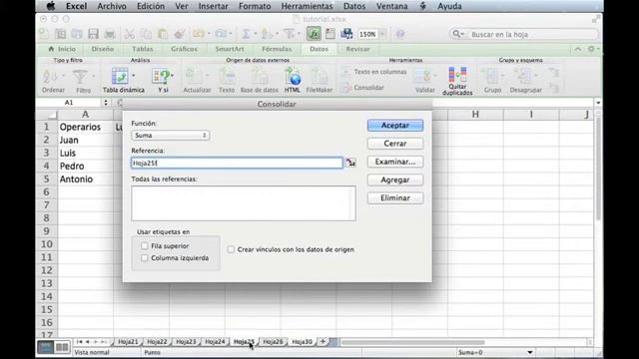This screenshot has width=639, height=359.
Task: Collapse the ribbon with the chevron
Action: pos(578,49)
